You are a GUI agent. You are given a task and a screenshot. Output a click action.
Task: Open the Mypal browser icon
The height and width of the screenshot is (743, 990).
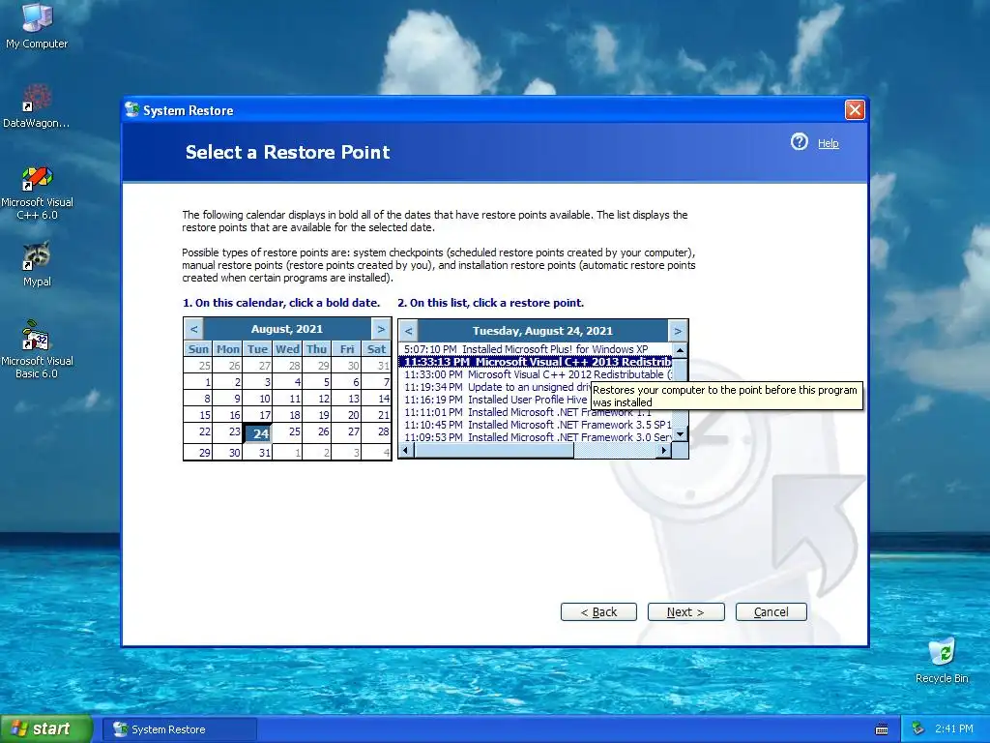click(37, 264)
